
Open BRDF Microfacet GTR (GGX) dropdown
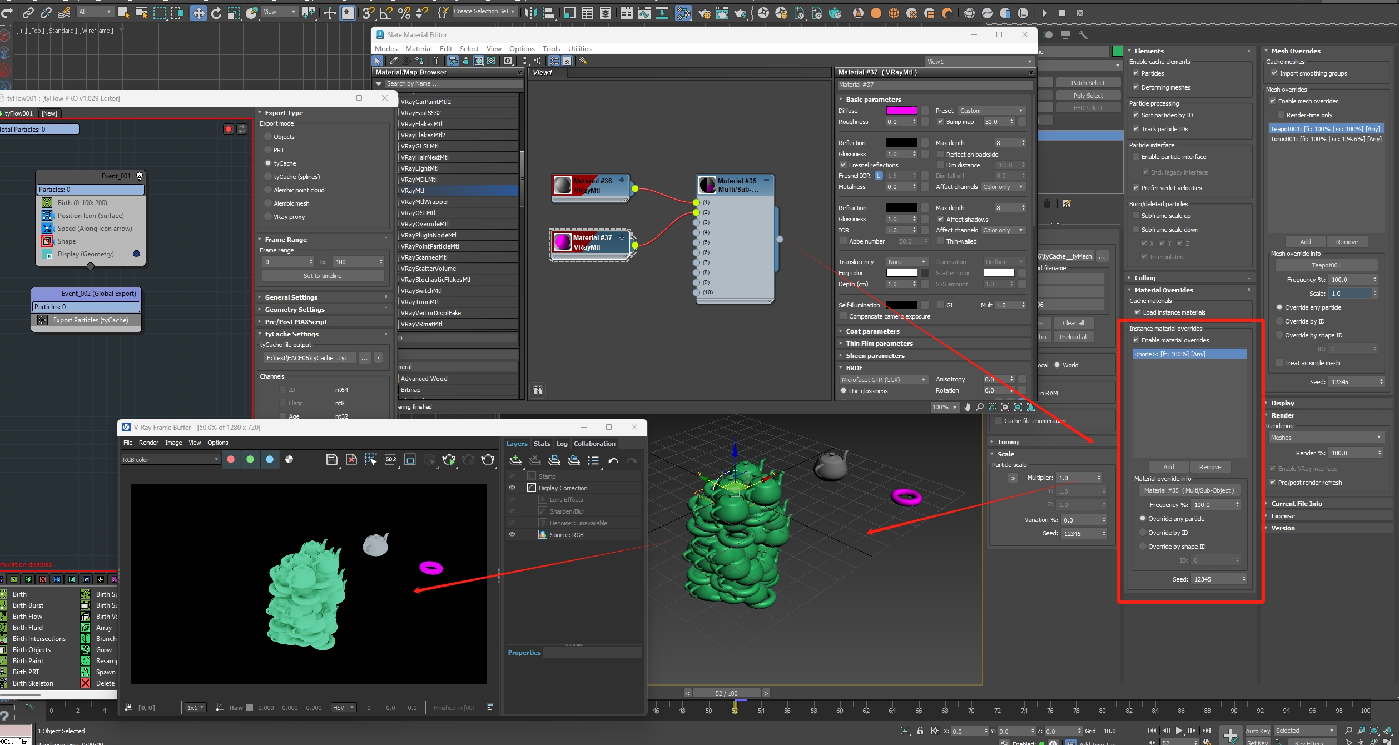click(x=884, y=380)
